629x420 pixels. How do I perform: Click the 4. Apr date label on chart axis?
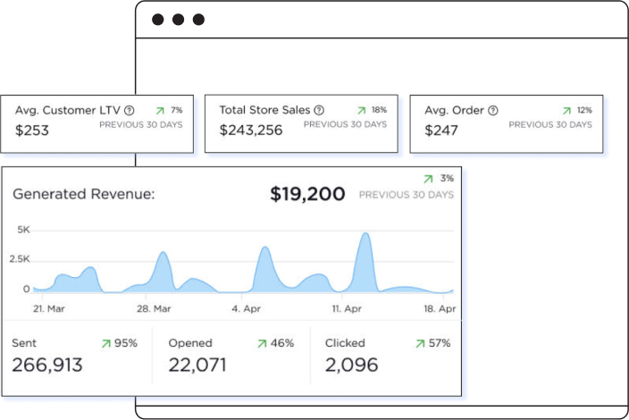247,308
